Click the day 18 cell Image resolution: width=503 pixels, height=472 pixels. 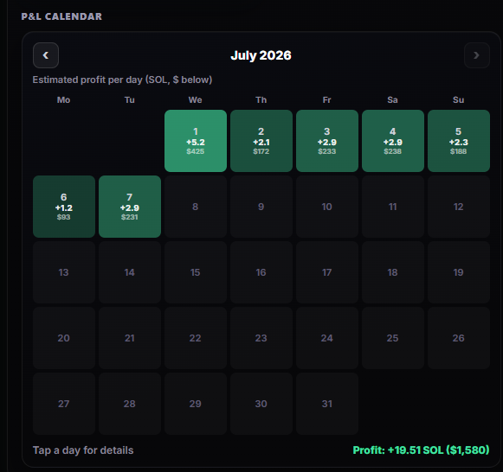393,272
